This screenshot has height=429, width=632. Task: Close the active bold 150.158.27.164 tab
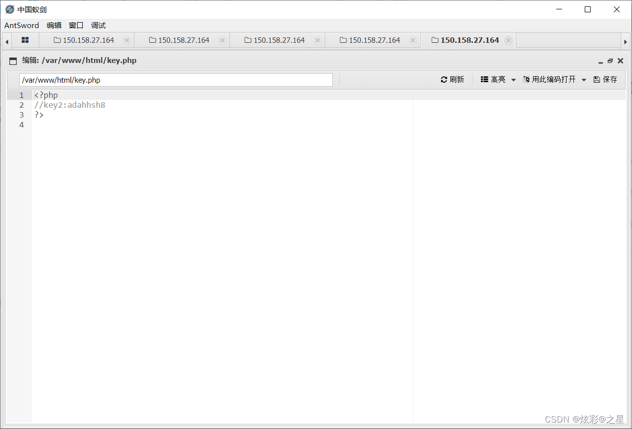(x=508, y=40)
